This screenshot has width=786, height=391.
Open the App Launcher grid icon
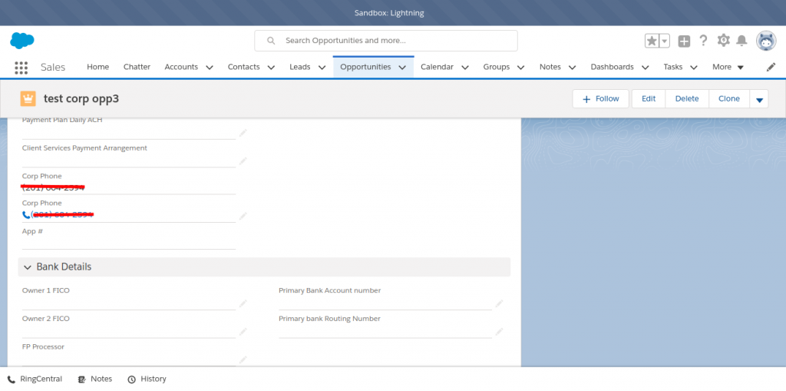(x=21, y=68)
